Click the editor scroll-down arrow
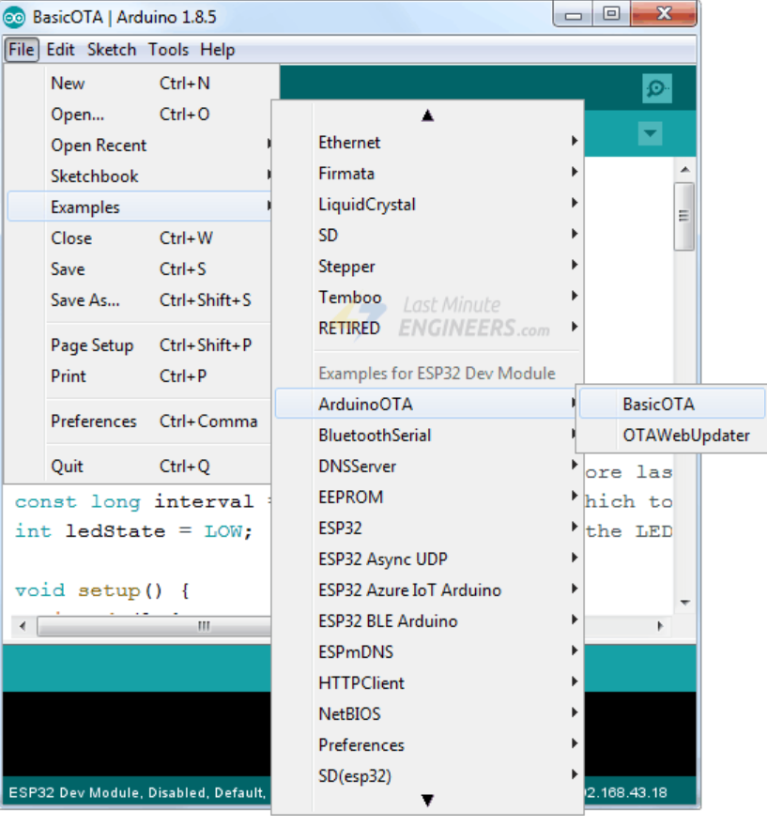 pos(684,603)
